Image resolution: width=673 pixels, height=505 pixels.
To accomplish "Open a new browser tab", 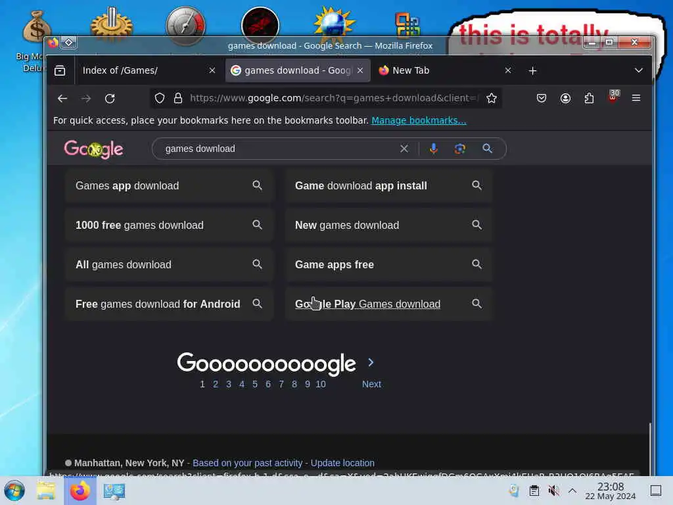I will coord(532,71).
